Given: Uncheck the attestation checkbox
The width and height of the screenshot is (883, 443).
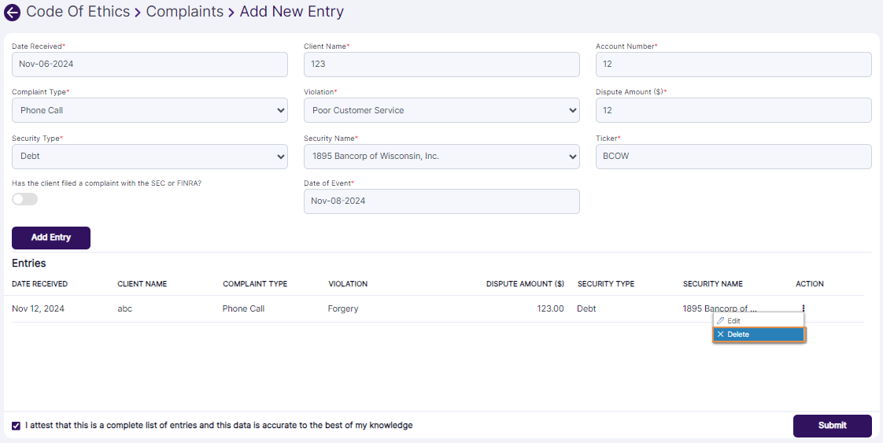Looking at the screenshot, I should coord(17,426).
